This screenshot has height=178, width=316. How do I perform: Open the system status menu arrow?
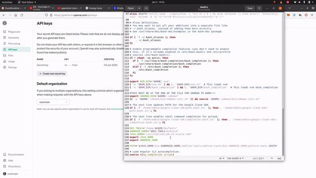point(313,2)
